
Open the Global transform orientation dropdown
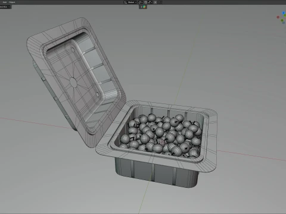130,2
